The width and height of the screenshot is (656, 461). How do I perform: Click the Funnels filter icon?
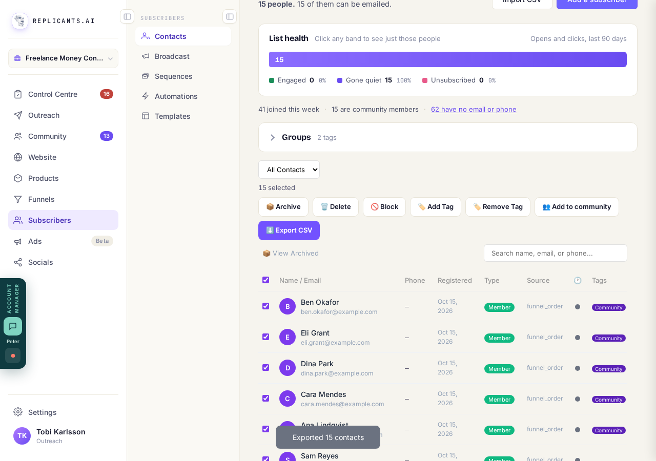[x=18, y=199]
